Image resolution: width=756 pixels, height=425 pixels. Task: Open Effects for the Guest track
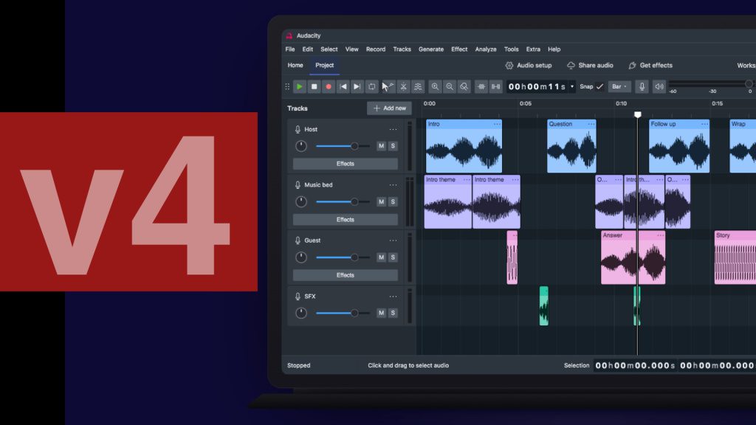[346, 275]
